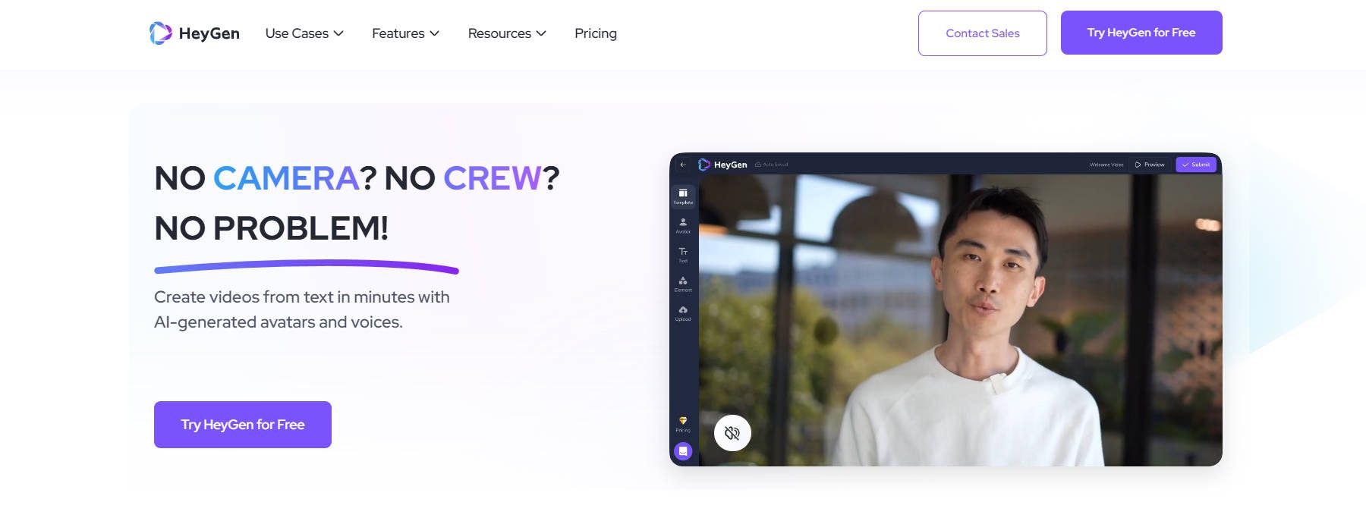Select the Text tool in editor sidebar
Viewport: 1366px width, 521px height.
click(x=683, y=255)
